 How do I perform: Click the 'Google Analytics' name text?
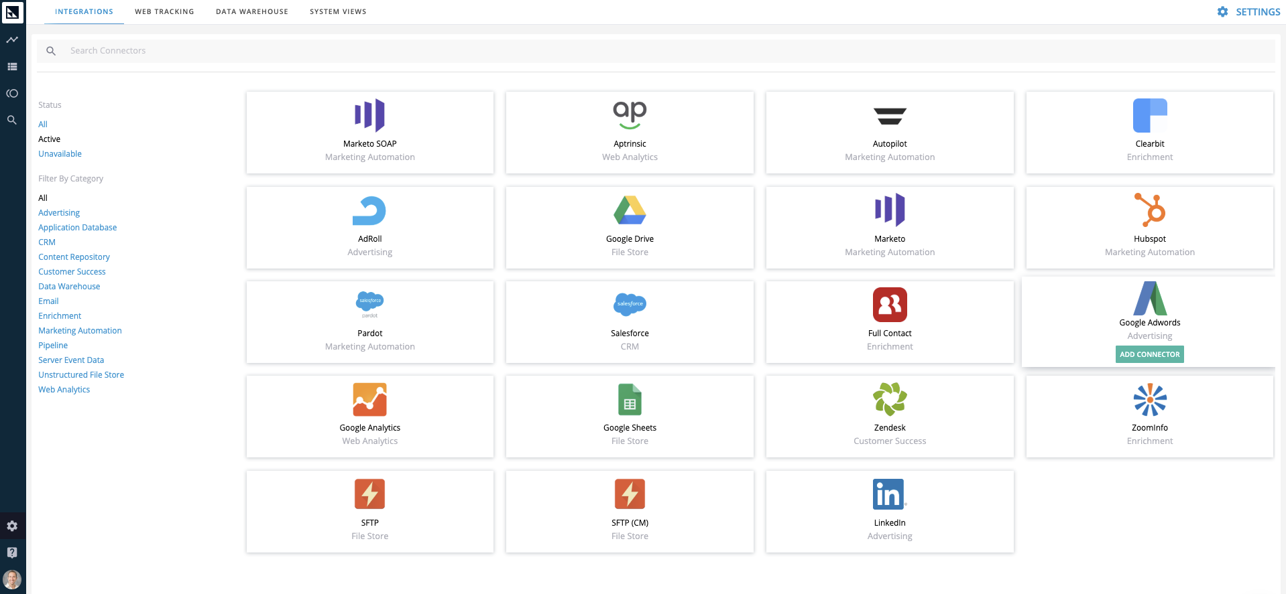(x=369, y=428)
